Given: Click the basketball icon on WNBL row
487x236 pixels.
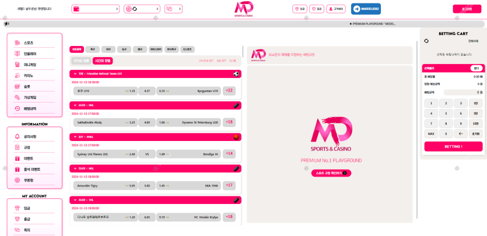Looking at the screenshot, I should point(236,137).
